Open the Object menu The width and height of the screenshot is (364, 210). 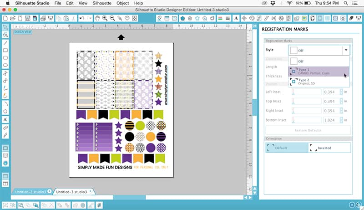122,3
